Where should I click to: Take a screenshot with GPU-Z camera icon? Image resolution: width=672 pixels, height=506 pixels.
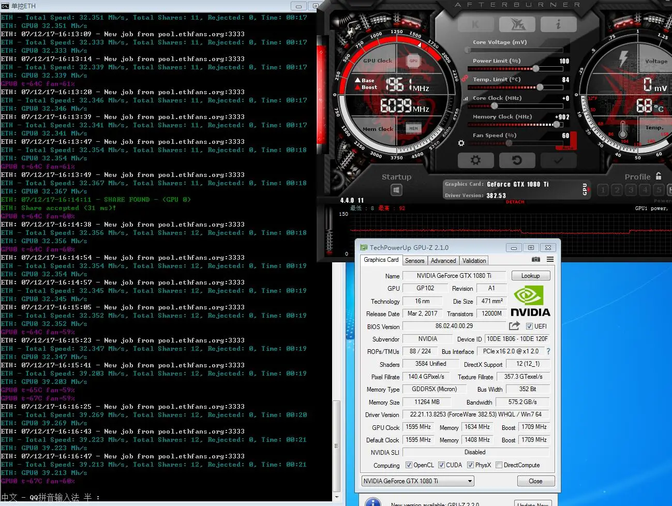(536, 259)
